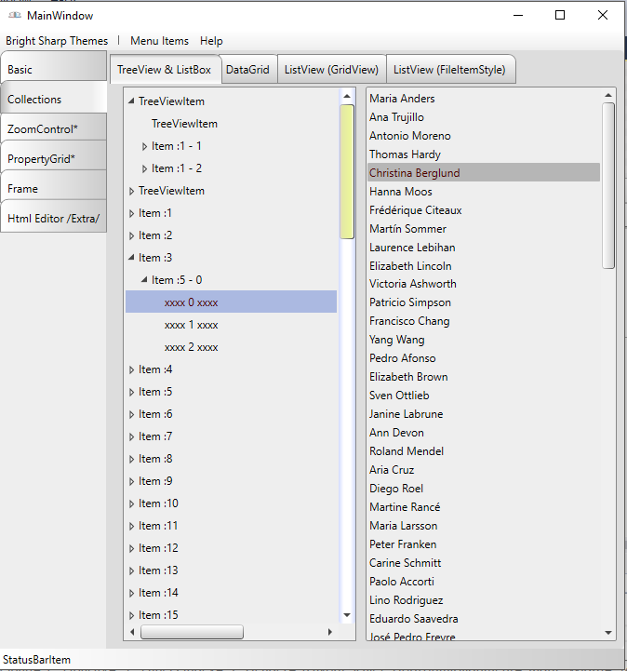
Task: Click the tree horizontal scroll right arrow
Action: click(x=329, y=632)
